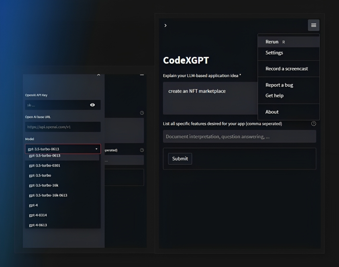Open the Model combo box
The image size is (339, 267).
coord(63,149)
